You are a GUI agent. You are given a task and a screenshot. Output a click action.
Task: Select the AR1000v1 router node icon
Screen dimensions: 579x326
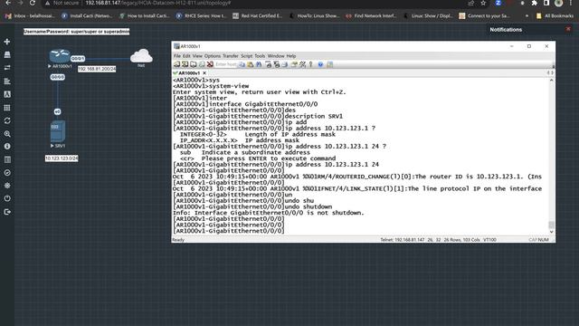pos(60,56)
